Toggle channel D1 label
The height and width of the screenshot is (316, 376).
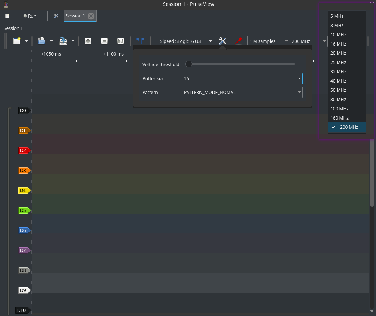point(24,131)
